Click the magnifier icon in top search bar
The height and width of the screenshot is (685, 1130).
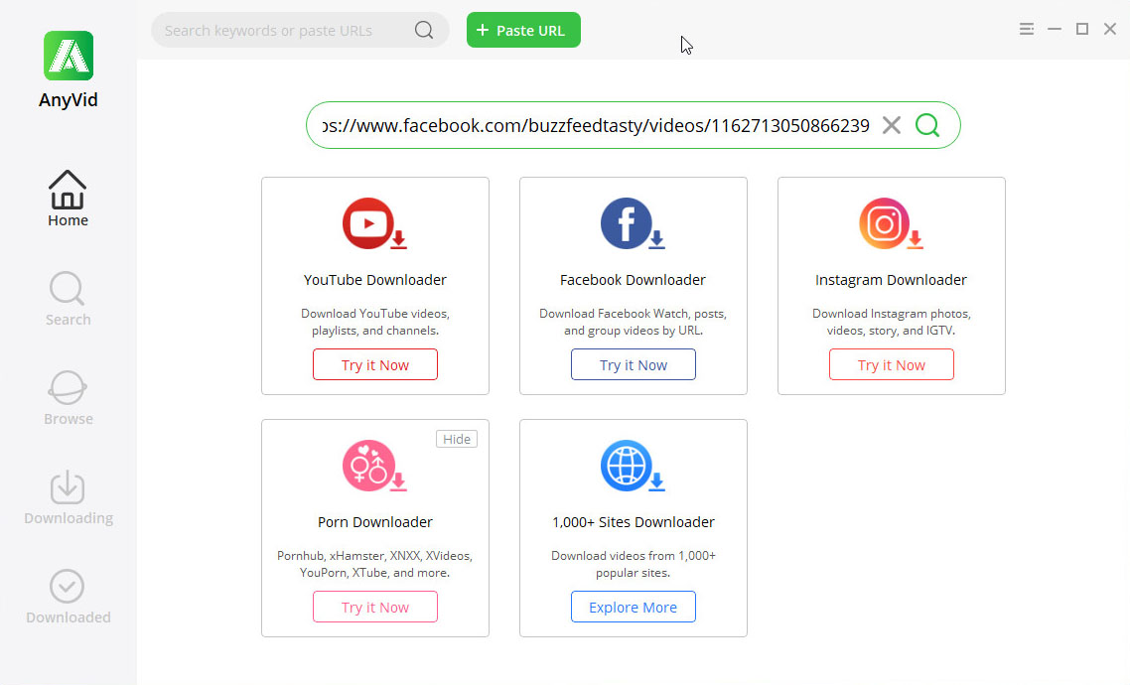[x=424, y=30]
